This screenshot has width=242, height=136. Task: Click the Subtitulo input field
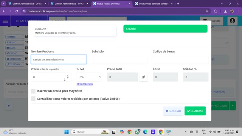(119, 59)
